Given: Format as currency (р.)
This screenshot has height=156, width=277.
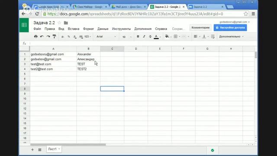Looking at the screenshot, I should pyautogui.click(x=63, y=36).
